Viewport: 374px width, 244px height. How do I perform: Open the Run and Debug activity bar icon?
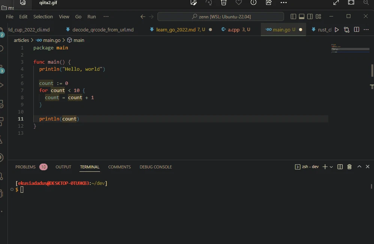2,85
